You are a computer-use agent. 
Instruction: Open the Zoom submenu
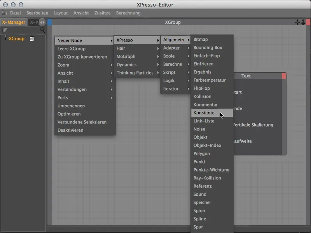[x=84, y=65]
